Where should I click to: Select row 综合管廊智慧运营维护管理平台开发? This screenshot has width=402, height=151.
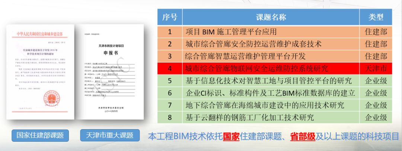point(275,56)
